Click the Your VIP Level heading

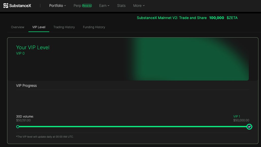click(x=33, y=47)
